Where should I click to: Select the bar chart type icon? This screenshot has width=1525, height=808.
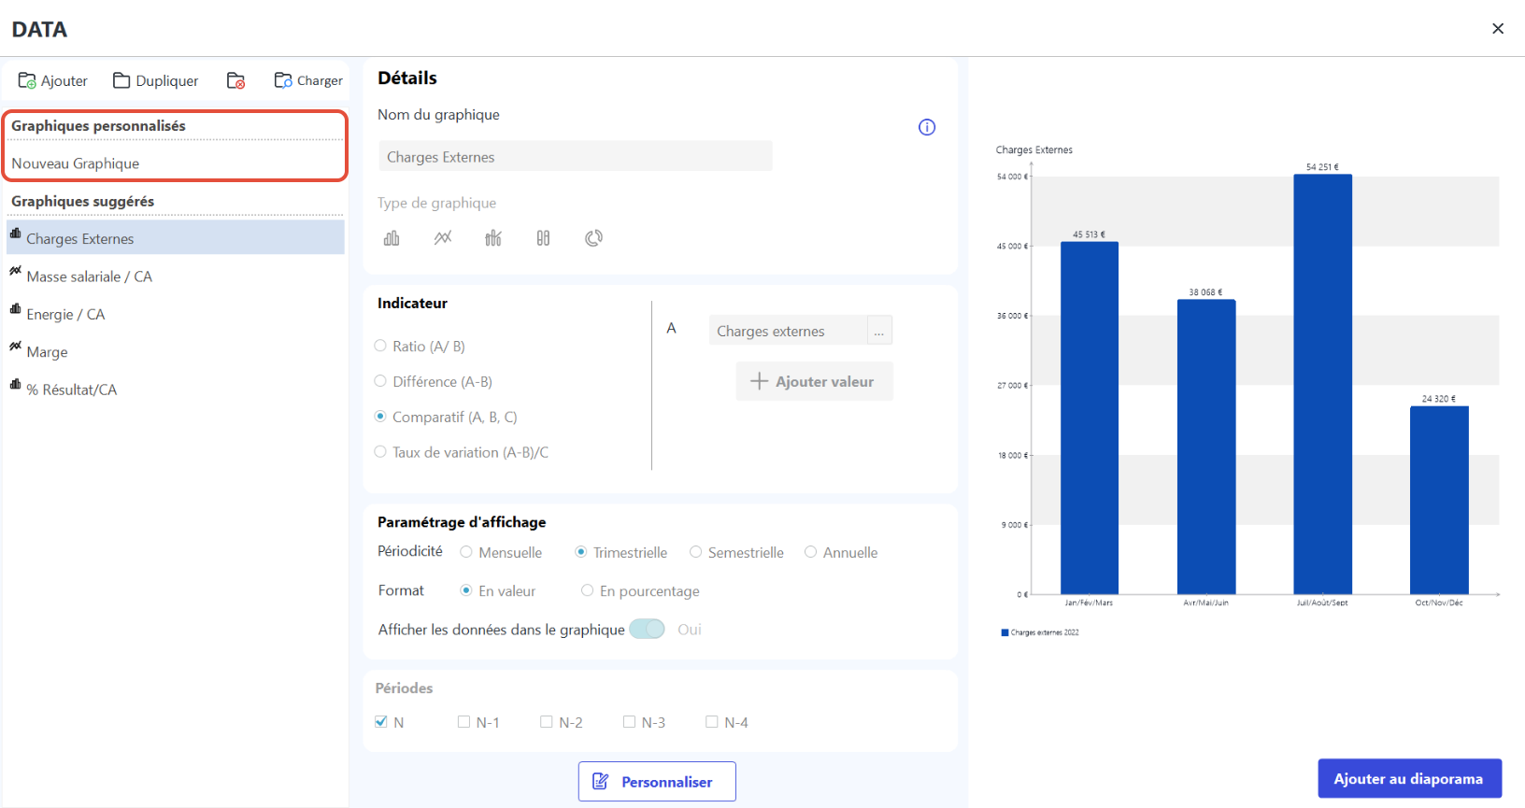(x=392, y=238)
